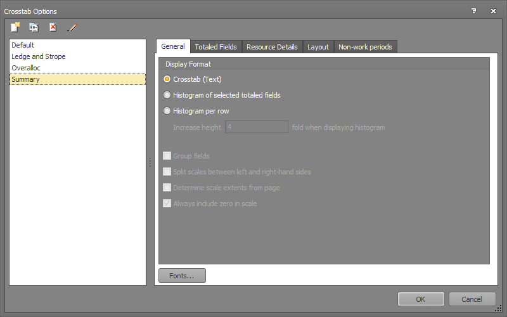Click the Help question mark icon

pyautogui.click(x=473, y=11)
